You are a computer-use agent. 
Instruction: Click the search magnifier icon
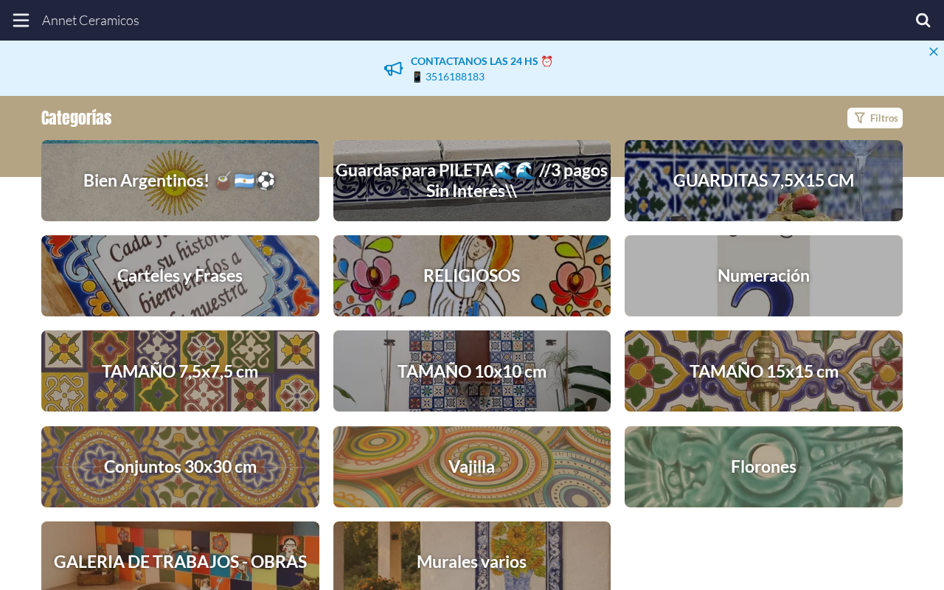click(x=923, y=20)
